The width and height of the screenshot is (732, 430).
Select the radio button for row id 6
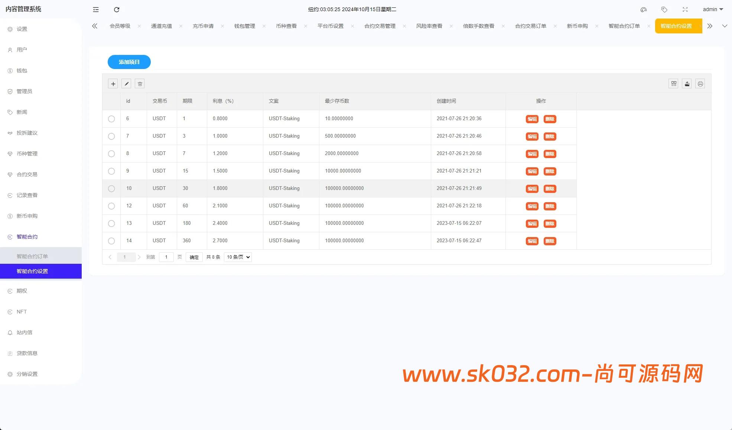click(x=111, y=119)
